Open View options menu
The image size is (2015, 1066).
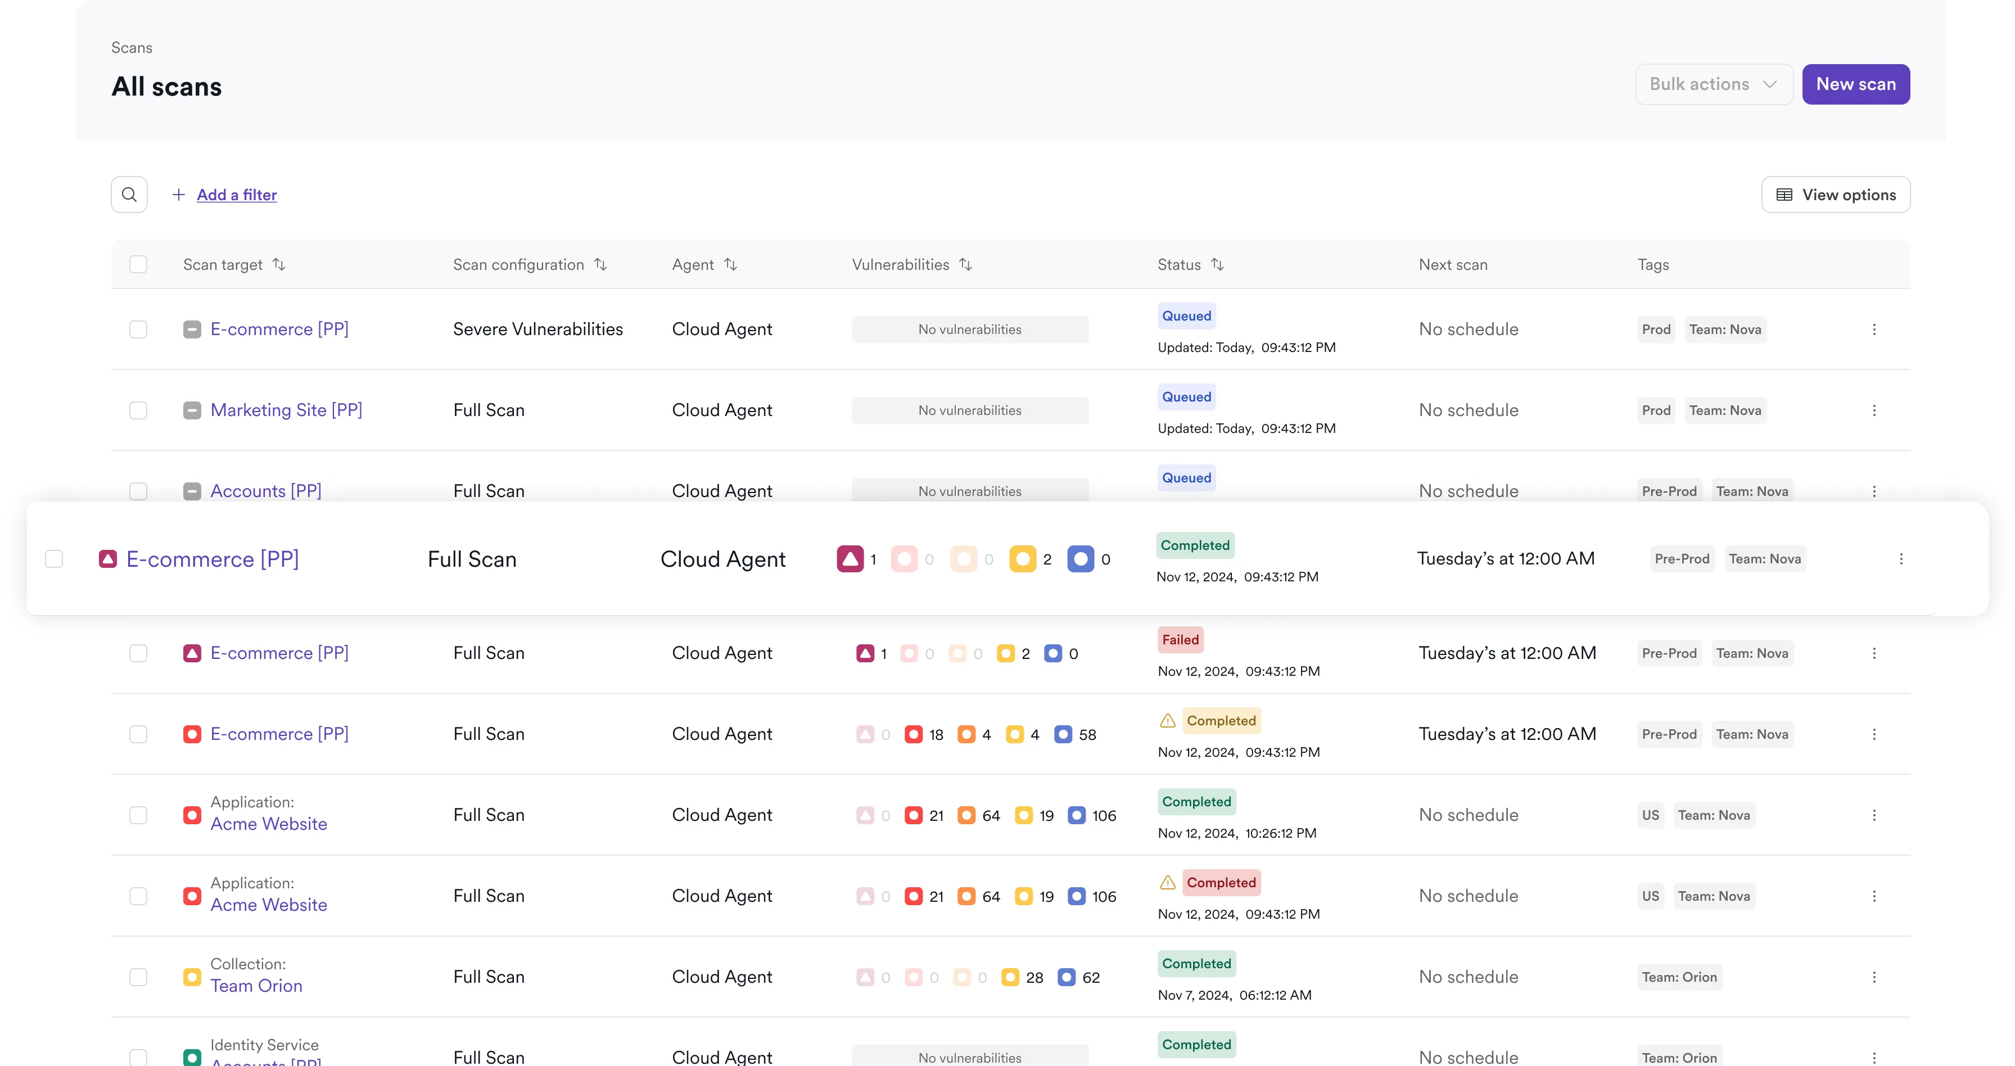click(x=1835, y=195)
